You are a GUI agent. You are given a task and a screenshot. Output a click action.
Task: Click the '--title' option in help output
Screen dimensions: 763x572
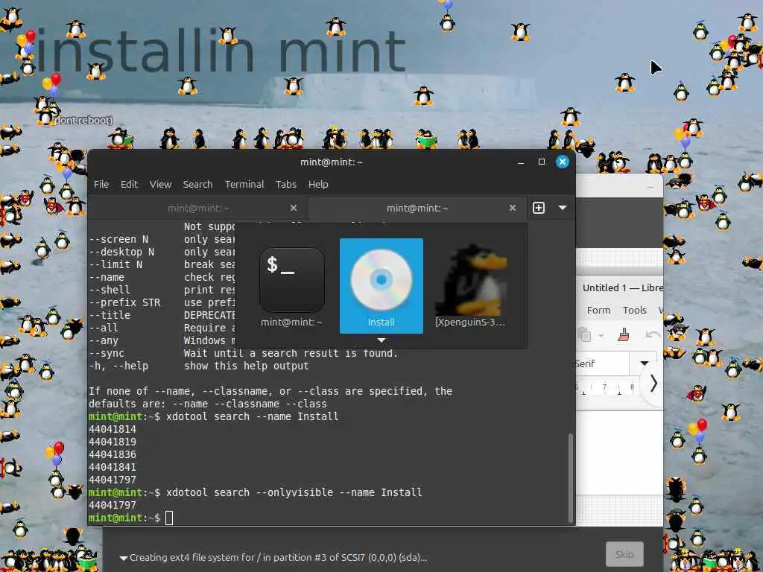tap(110, 315)
